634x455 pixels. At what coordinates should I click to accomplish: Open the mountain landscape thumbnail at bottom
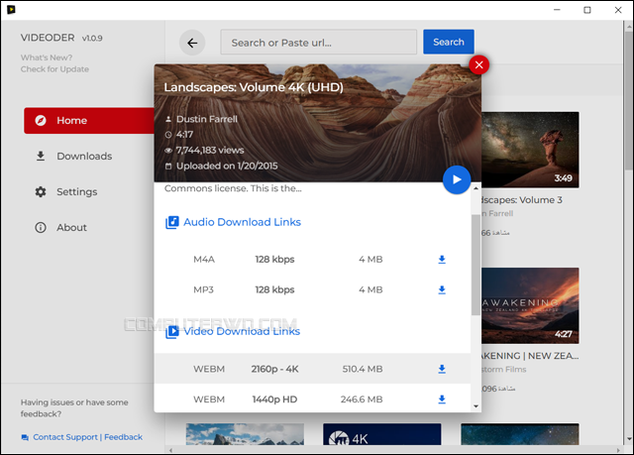pyautogui.click(x=245, y=434)
